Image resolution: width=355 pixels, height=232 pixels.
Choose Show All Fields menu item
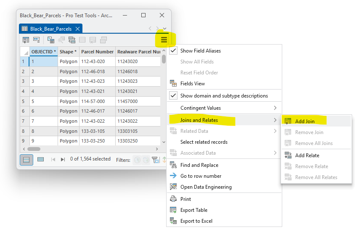point(197,62)
